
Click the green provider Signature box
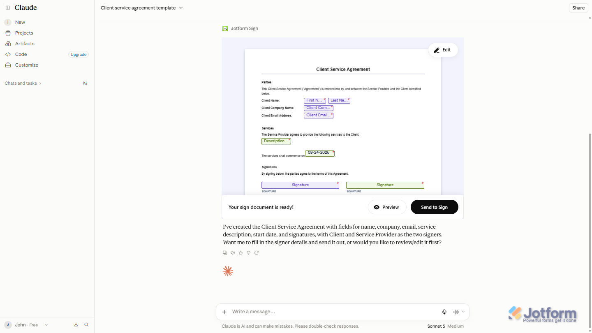[385, 185]
